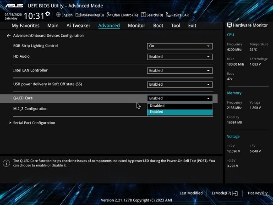273x205 pixels.
Task: Click the ReSize BAR icon
Action: (168, 15)
